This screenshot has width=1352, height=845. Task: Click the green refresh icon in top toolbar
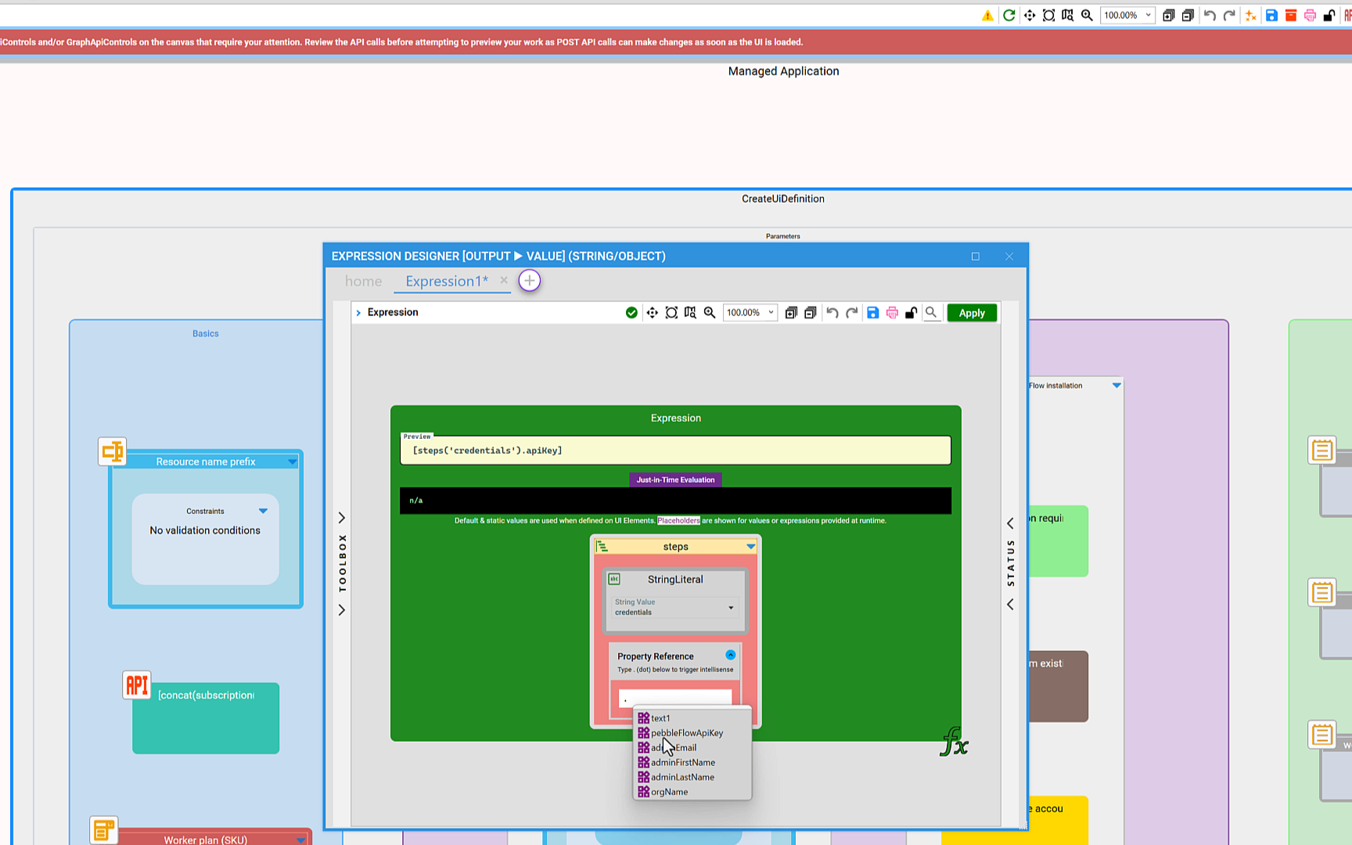click(x=1009, y=16)
